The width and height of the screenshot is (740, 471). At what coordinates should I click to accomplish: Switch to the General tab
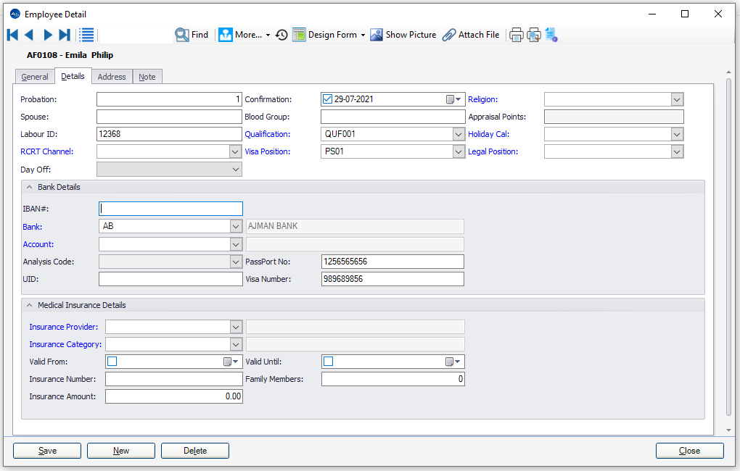pyautogui.click(x=35, y=76)
